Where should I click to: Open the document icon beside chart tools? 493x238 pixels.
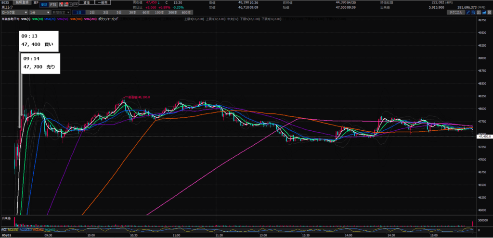tap(490, 12)
